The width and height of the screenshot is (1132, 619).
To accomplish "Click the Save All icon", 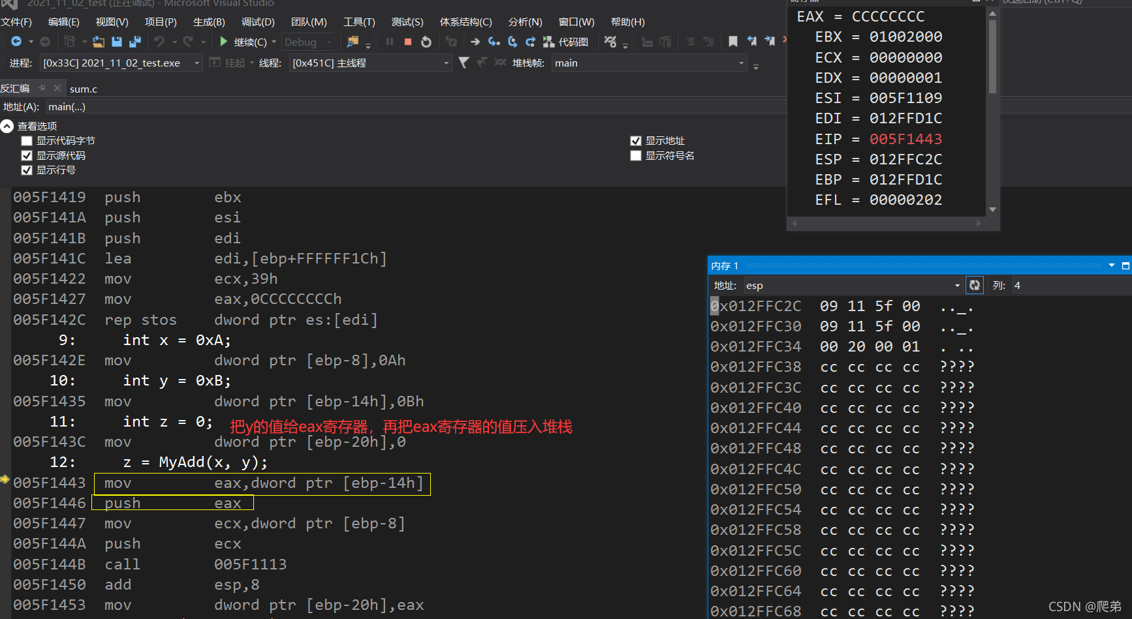I will (x=135, y=42).
